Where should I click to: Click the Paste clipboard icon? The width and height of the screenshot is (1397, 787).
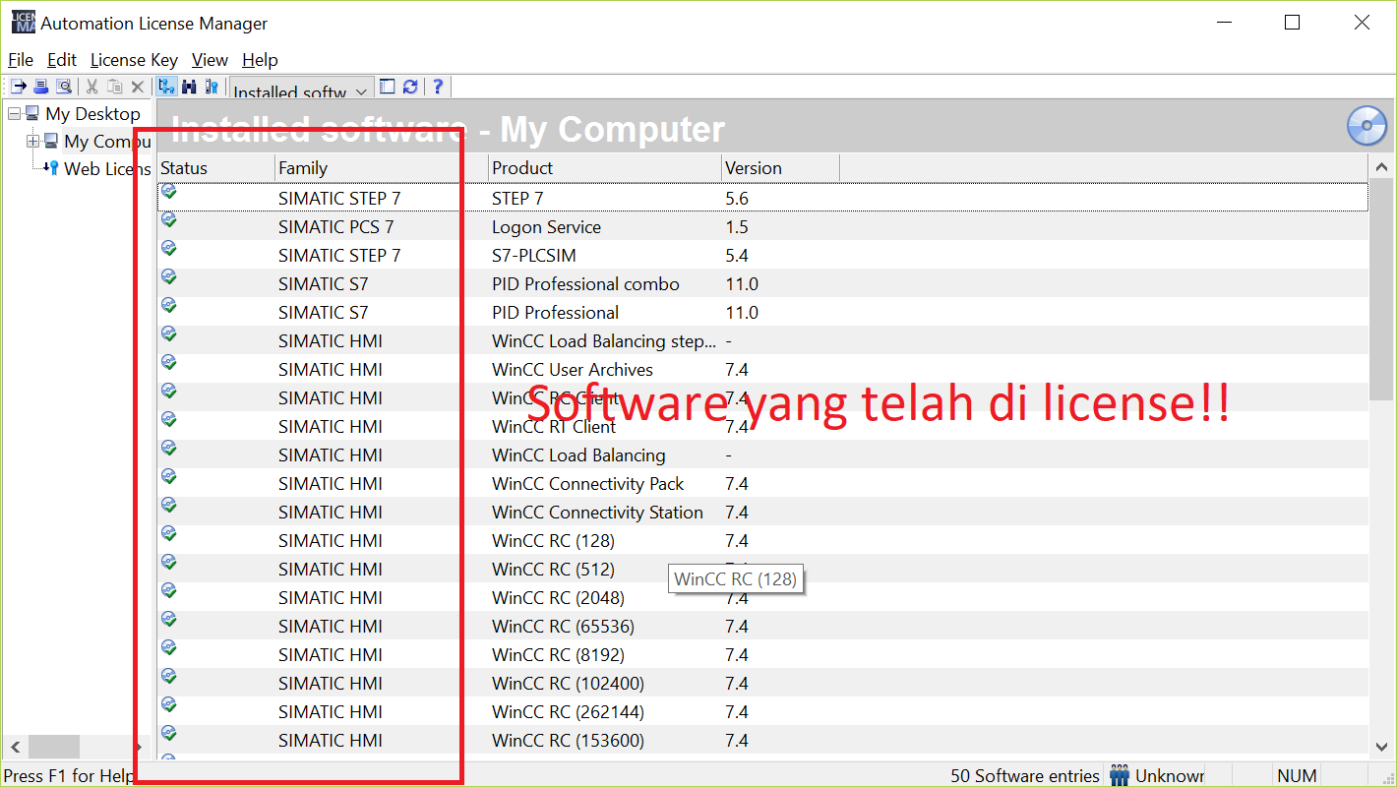click(x=114, y=87)
